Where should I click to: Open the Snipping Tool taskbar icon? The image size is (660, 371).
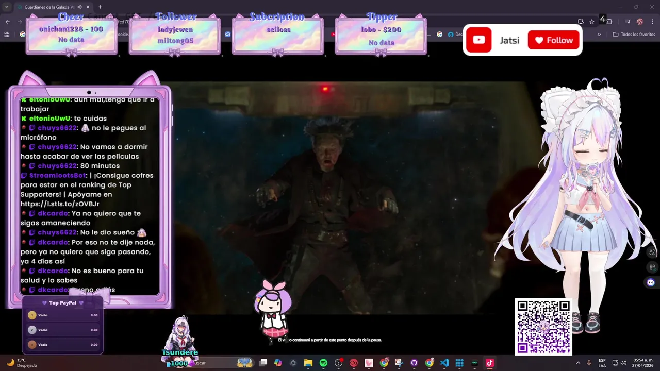[399, 363]
